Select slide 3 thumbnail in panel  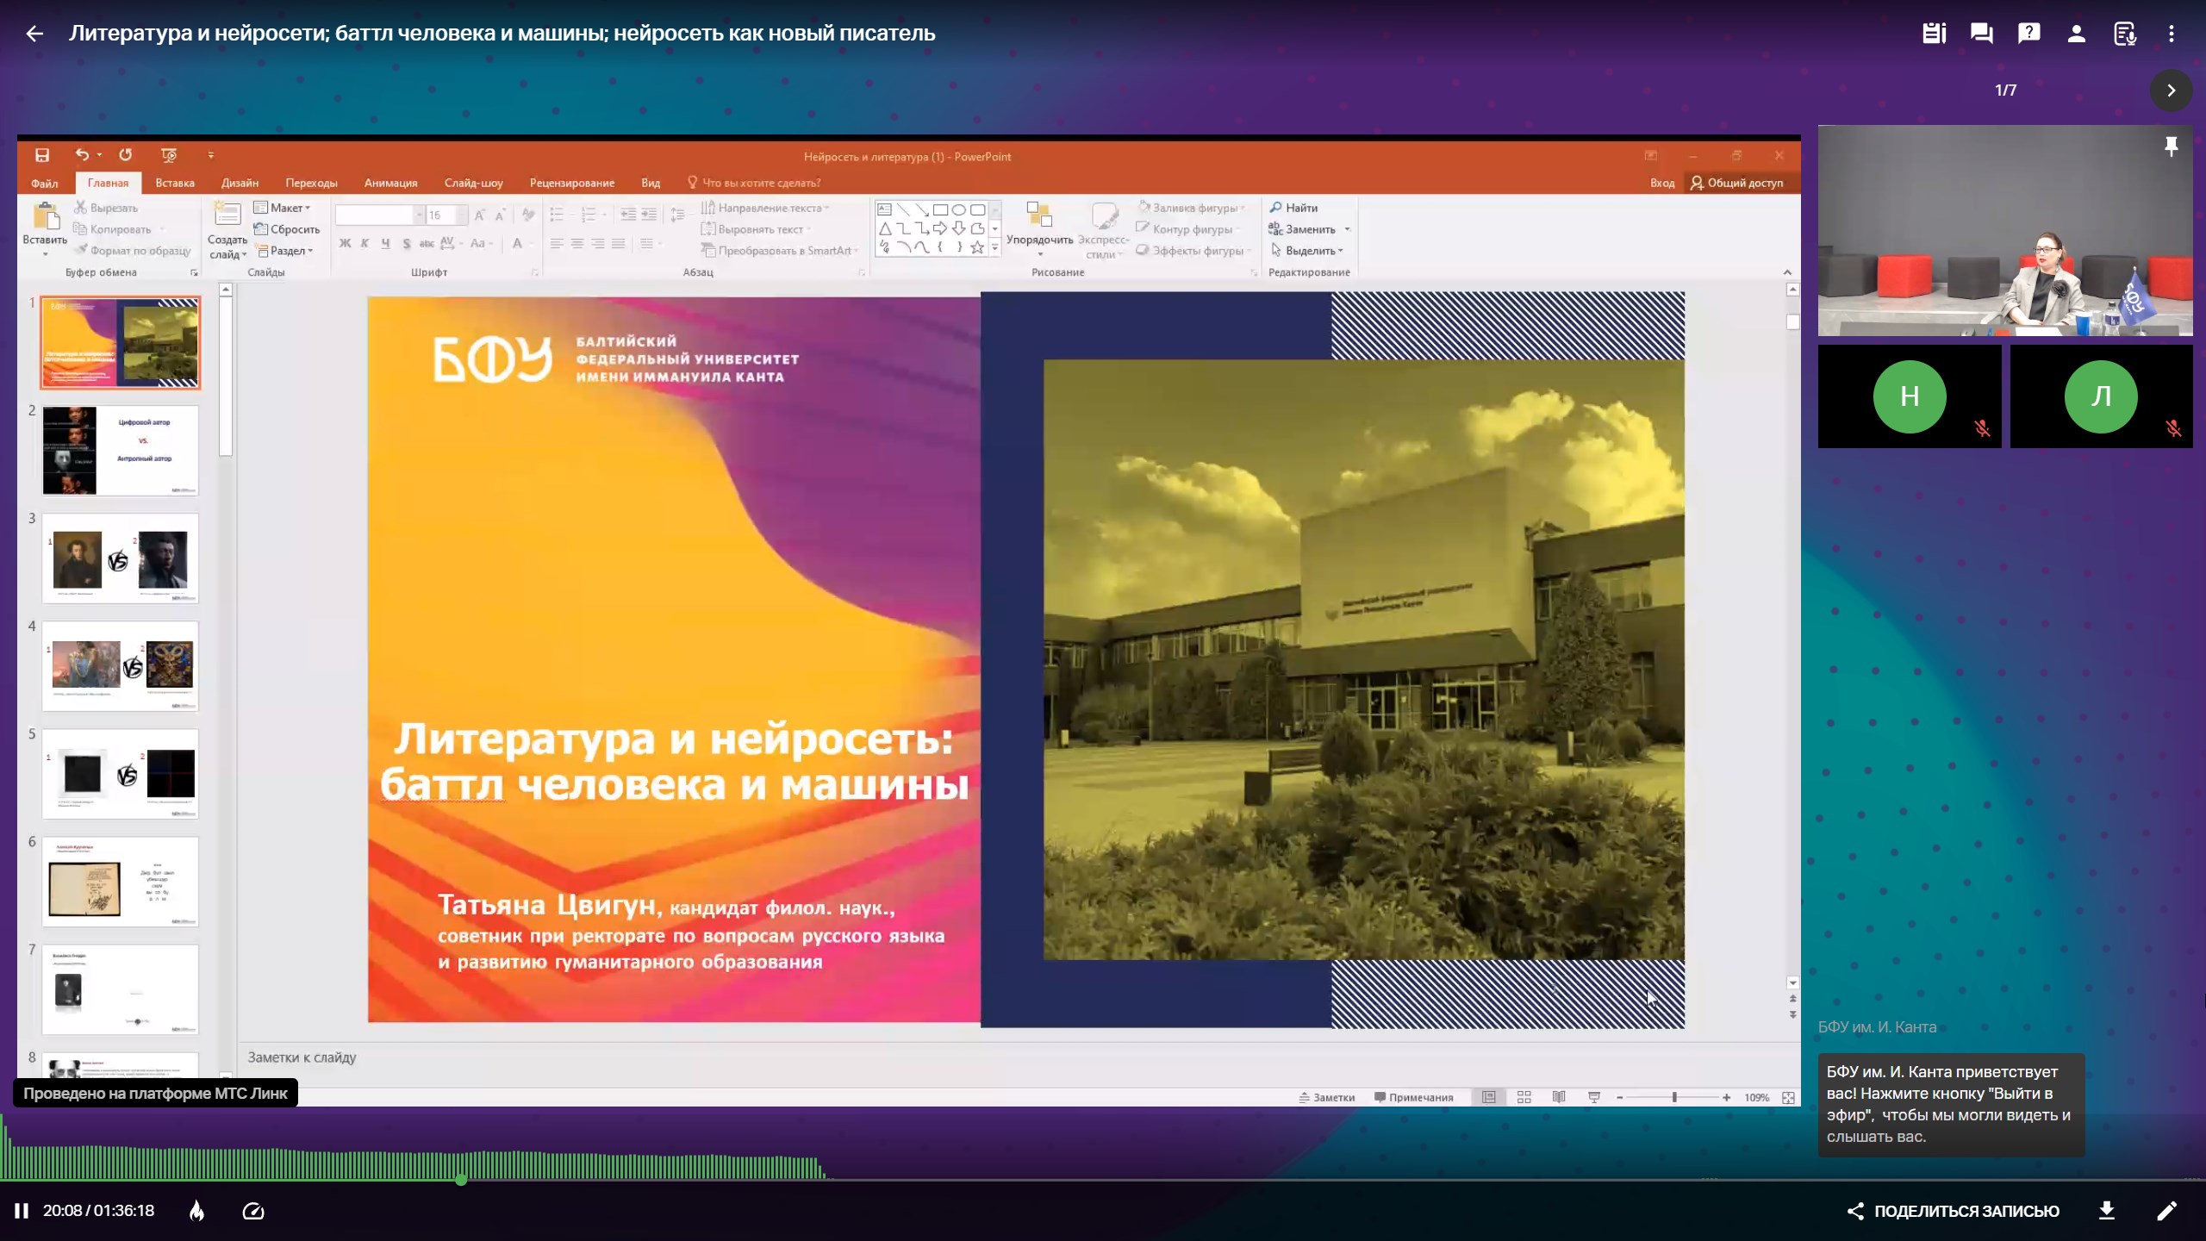pos(121,558)
